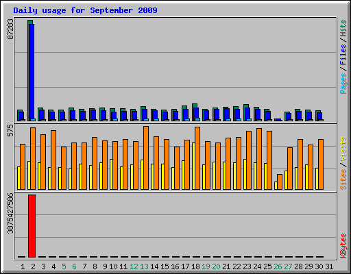Screen dimensions: 351x274
Task: Click the x-axis day label 25
Action: 267,266
